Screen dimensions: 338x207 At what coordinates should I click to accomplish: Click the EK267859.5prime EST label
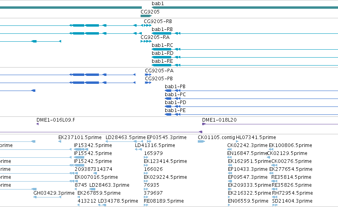click(99, 193)
